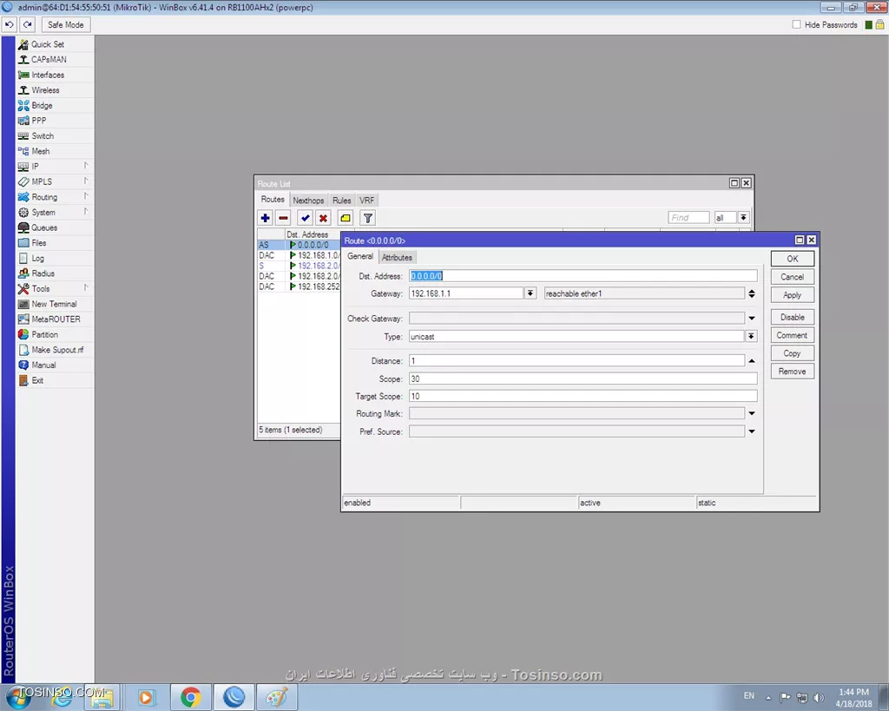Click the red minus remove route icon

pyautogui.click(x=284, y=218)
